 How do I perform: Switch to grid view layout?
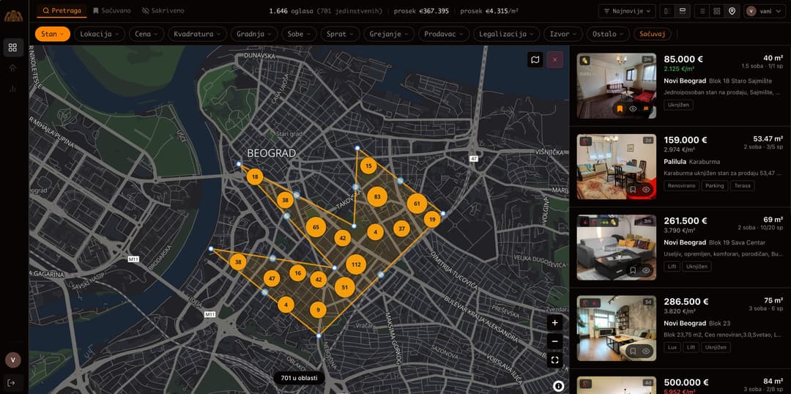tap(716, 11)
